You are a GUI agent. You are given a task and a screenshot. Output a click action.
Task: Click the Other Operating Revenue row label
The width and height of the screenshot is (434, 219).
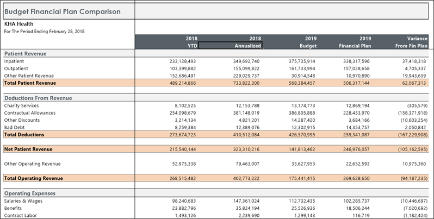pos(32,164)
